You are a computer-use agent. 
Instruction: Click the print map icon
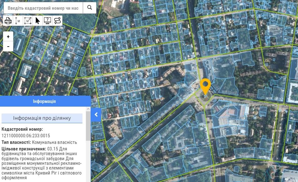(x=8, y=21)
